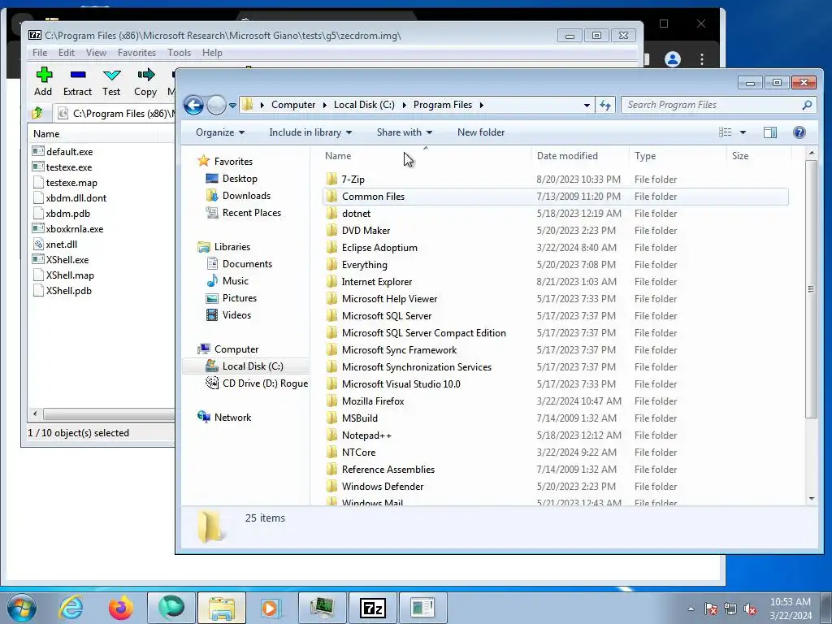Viewport: 832px width, 624px height.
Task: Open Include in library dropdown
Action: pos(310,132)
